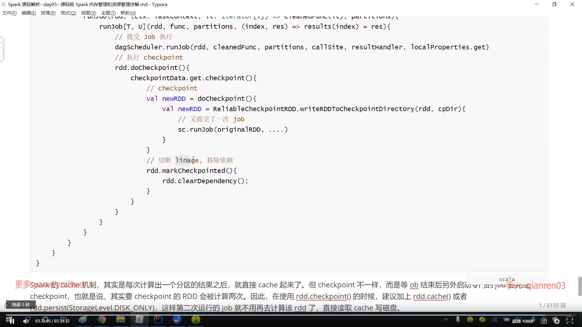The image size is (582, 327).
Task: Expand the hidden system tray icons
Action: [x=446, y=319]
